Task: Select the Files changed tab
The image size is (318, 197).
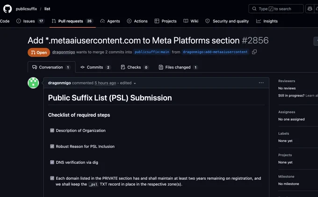Action: [x=178, y=67]
